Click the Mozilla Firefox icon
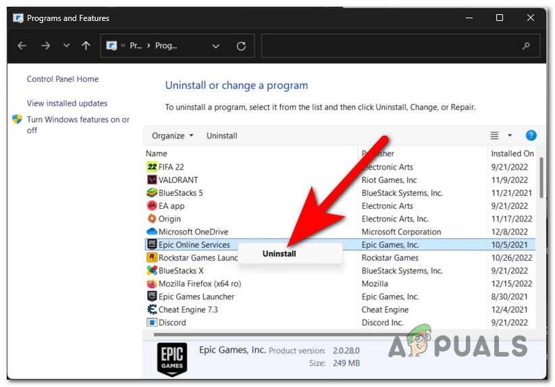 152,284
